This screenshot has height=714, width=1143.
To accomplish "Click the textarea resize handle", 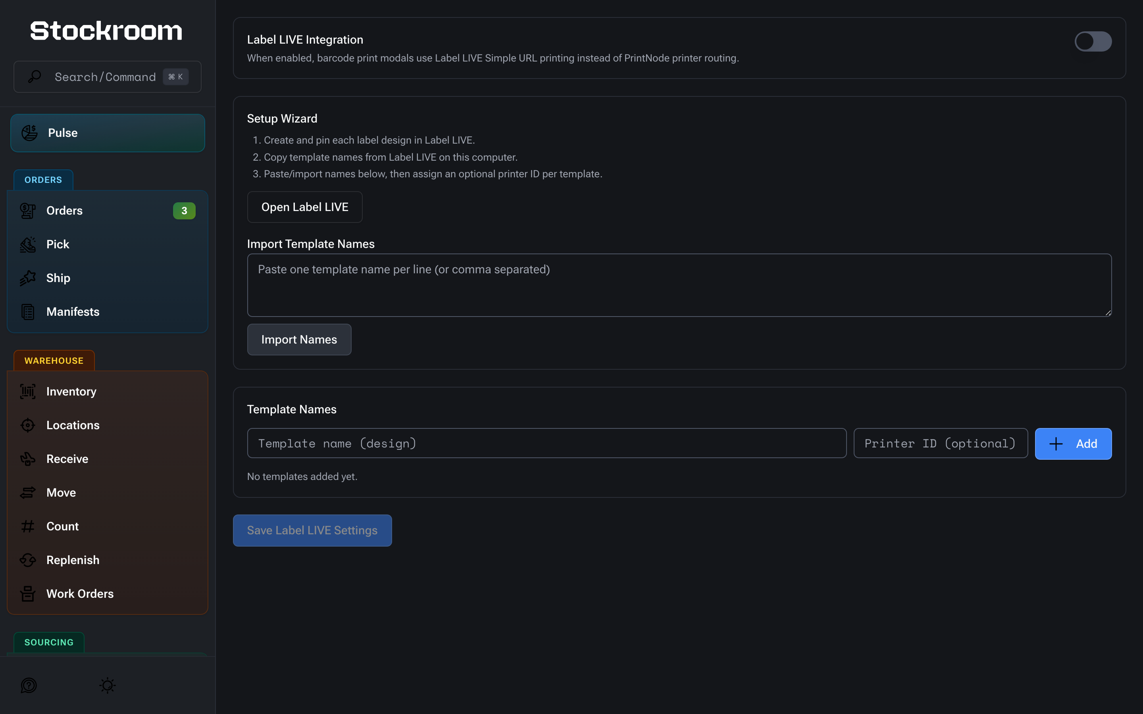I will tap(1108, 313).
